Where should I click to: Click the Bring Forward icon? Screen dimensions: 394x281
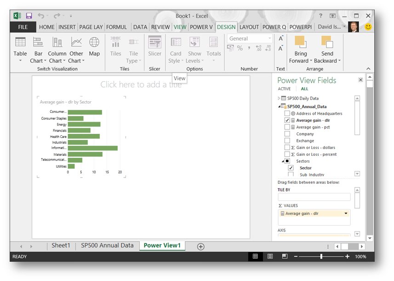point(301,42)
